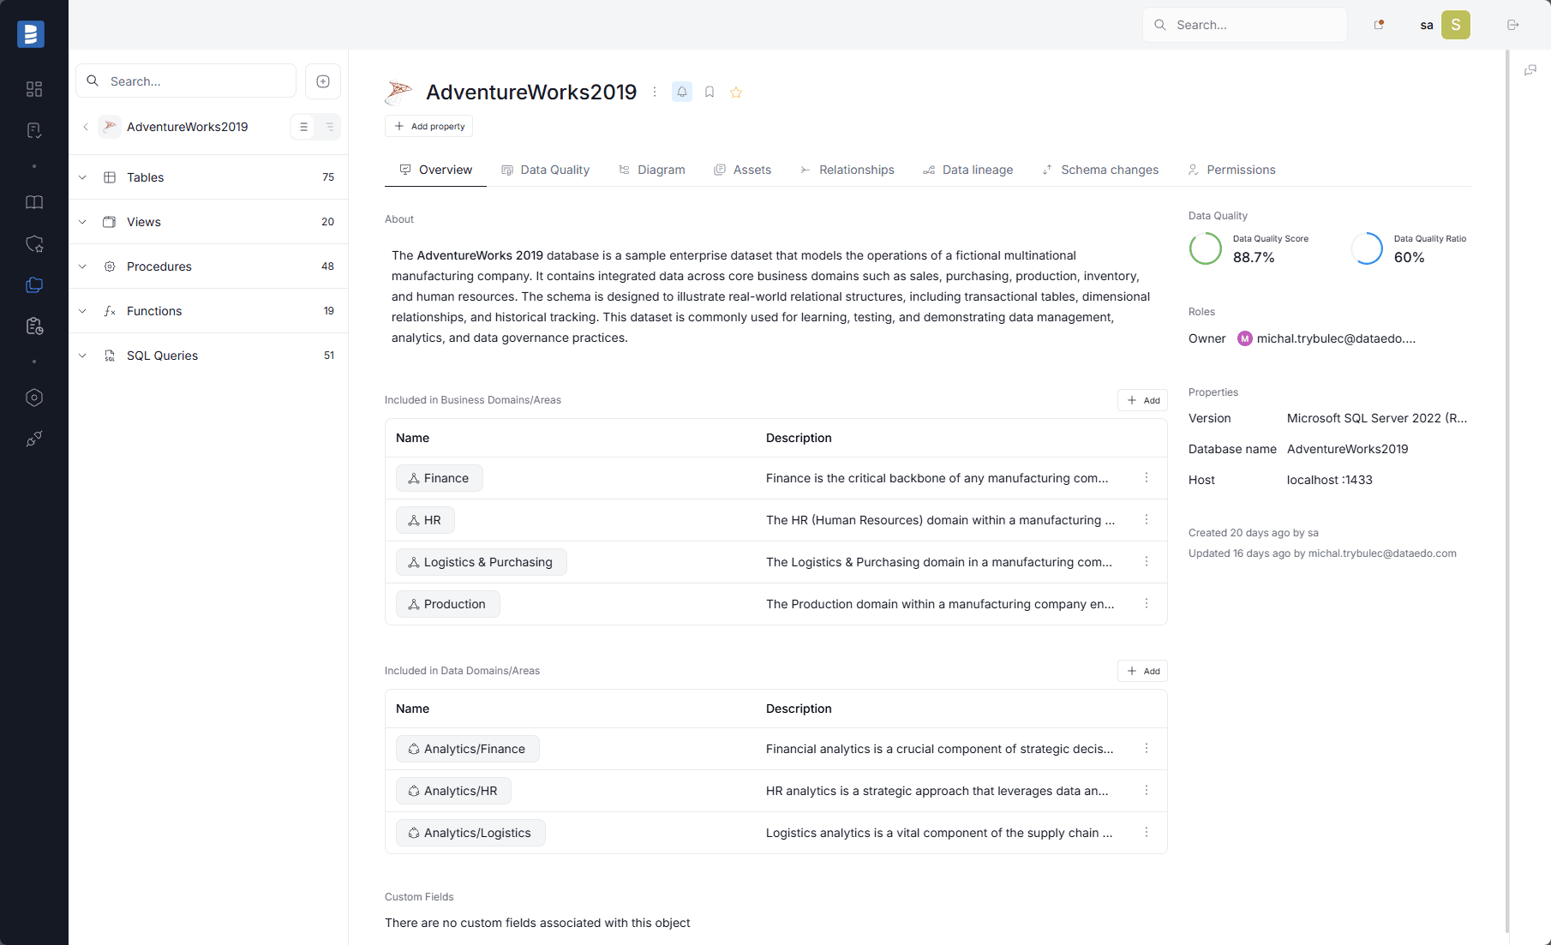Viewport: 1551px width, 945px height.
Task: Open the shield star icon in sidebar
Action: 34,244
